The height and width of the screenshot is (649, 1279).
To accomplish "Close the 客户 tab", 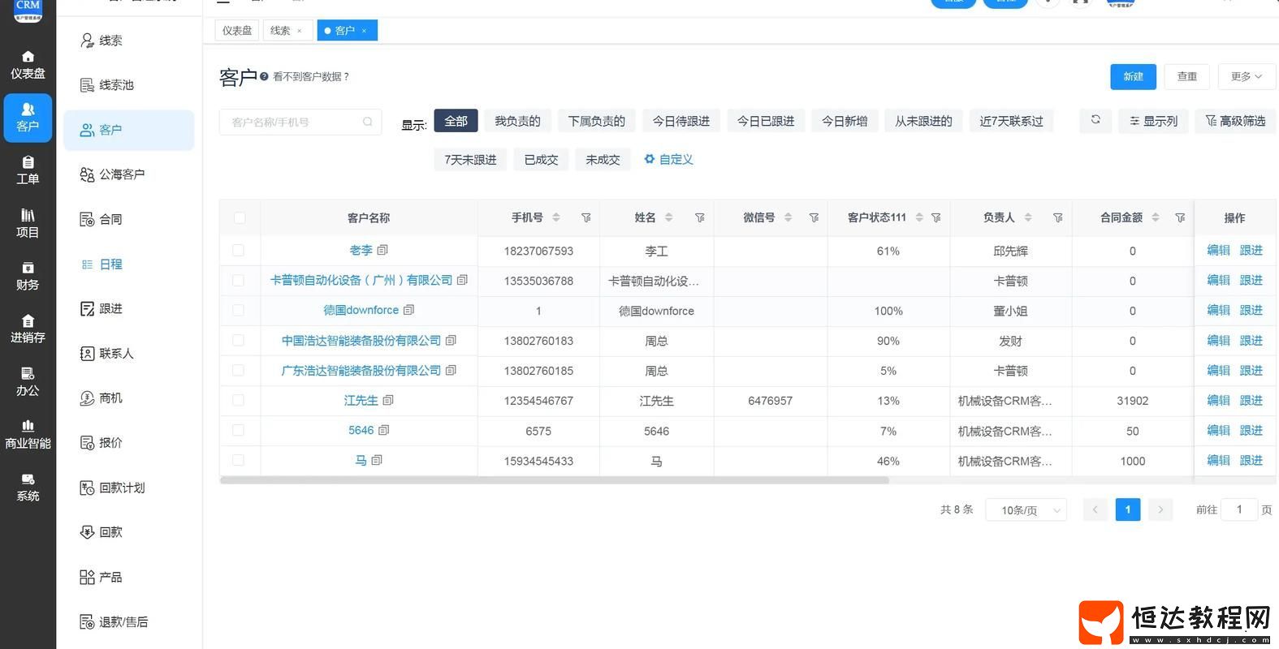I will pyautogui.click(x=364, y=31).
